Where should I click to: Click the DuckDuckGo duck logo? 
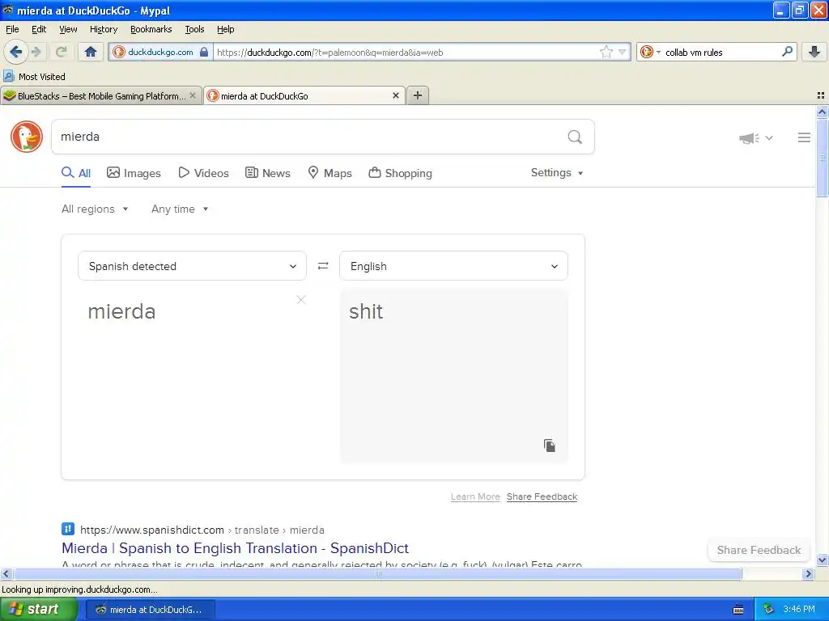click(27, 137)
